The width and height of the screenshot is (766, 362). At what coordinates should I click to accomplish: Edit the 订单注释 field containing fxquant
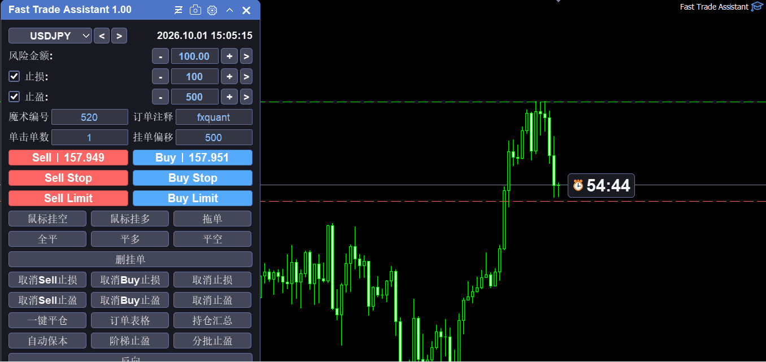214,117
